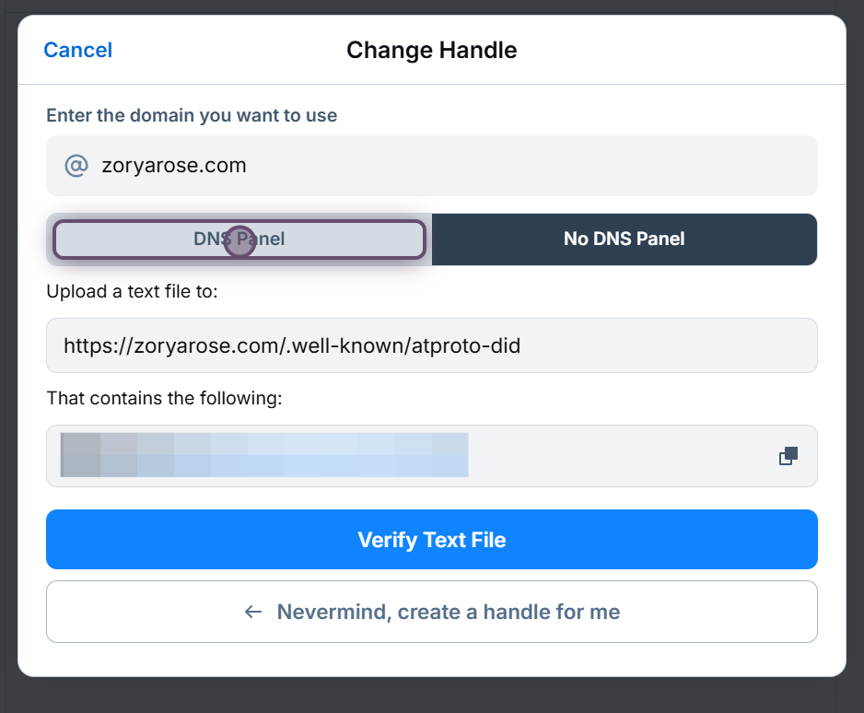Viewport: 864px width, 713px height.
Task: Click the @ symbol in the domain field
Action: [76, 166]
